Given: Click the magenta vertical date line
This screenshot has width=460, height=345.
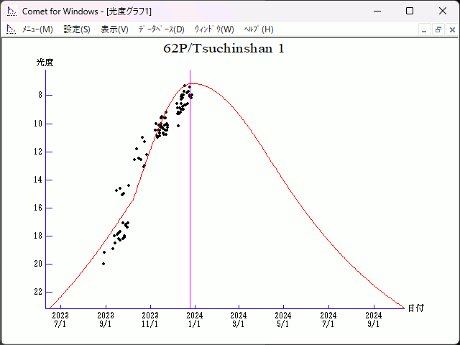Looking at the screenshot, I should click(x=190, y=216).
